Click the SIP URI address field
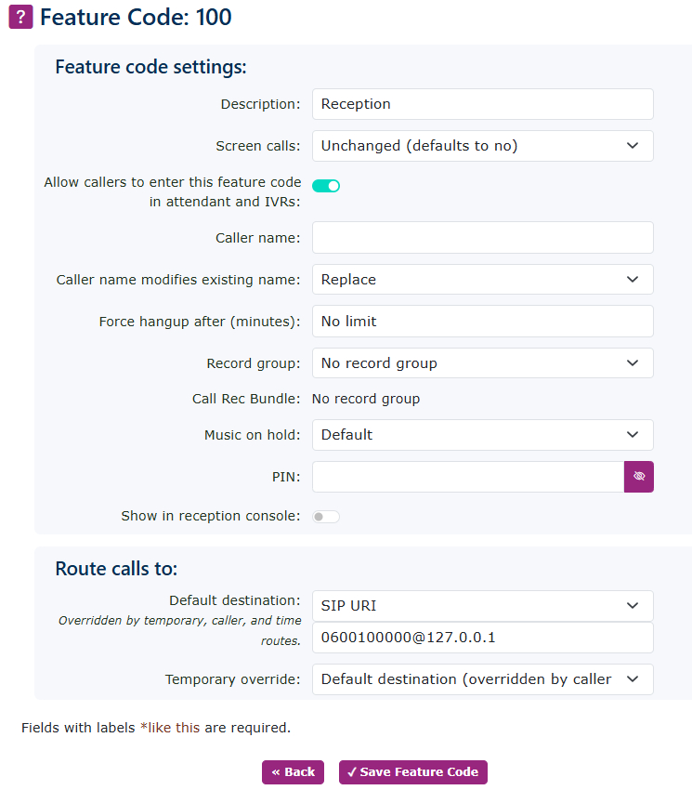The height and width of the screenshot is (790, 692). (x=482, y=639)
